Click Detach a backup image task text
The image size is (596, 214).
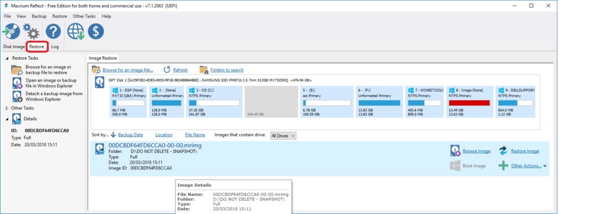[54, 96]
